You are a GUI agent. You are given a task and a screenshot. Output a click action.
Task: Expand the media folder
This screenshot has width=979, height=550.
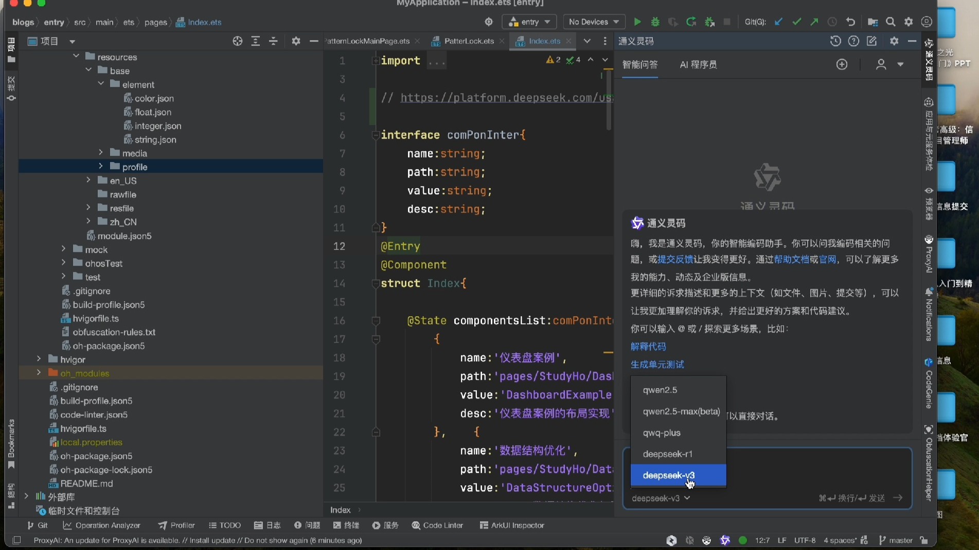pyautogui.click(x=101, y=153)
